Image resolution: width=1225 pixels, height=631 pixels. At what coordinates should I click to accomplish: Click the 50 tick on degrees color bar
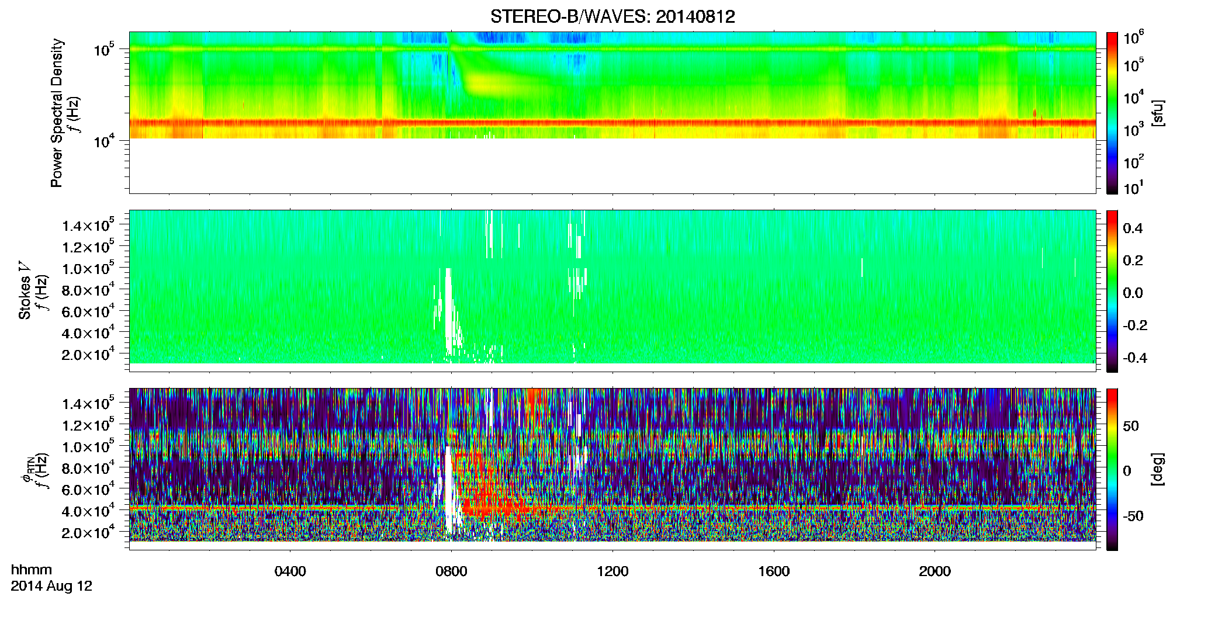1131,426
